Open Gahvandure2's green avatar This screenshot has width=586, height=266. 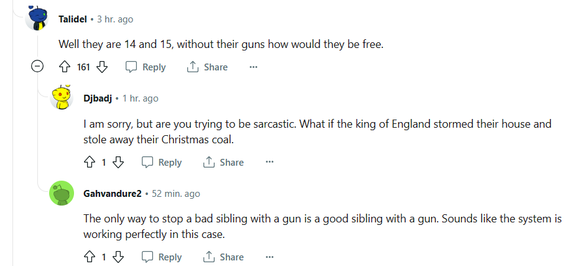(x=62, y=193)
